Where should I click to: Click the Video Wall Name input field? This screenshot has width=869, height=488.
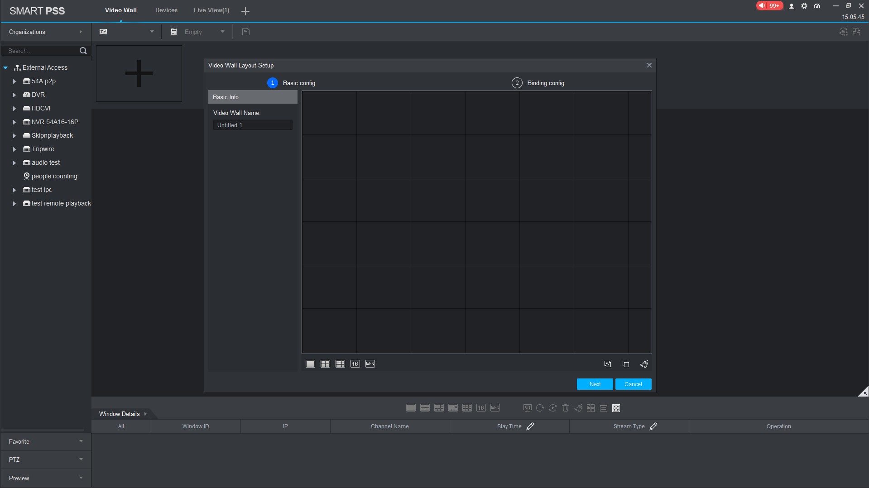(x=253, y=125)
